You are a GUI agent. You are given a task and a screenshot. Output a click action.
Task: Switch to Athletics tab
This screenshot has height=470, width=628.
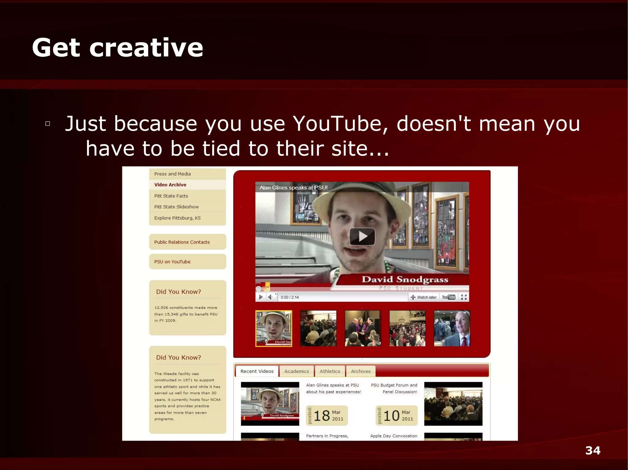(330, 371)
